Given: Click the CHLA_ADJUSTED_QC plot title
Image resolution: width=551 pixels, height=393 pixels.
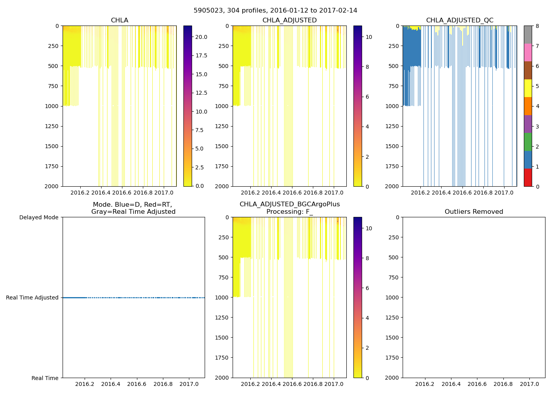Looking at the screenshot, I should click(x=459, y=20).
